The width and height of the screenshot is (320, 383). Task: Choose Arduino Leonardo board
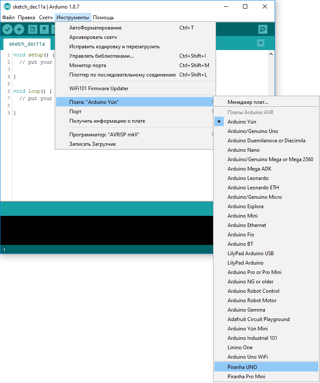pyautogui.click(x=266, y=178)
